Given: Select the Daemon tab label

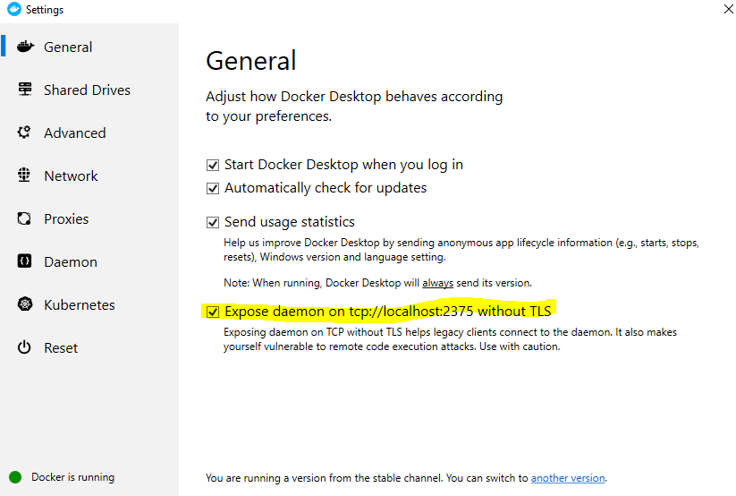Looking at the screenshot, I should 71,261.
